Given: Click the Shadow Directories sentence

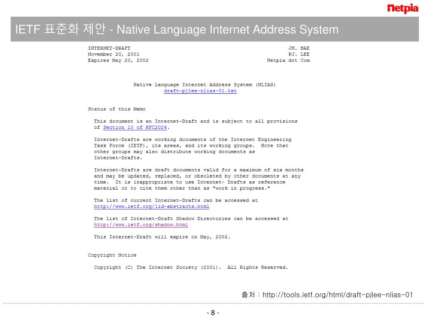Looking at the screenshot, I should point(191,219).
